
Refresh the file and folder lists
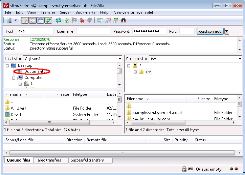[x=59, y=20]
